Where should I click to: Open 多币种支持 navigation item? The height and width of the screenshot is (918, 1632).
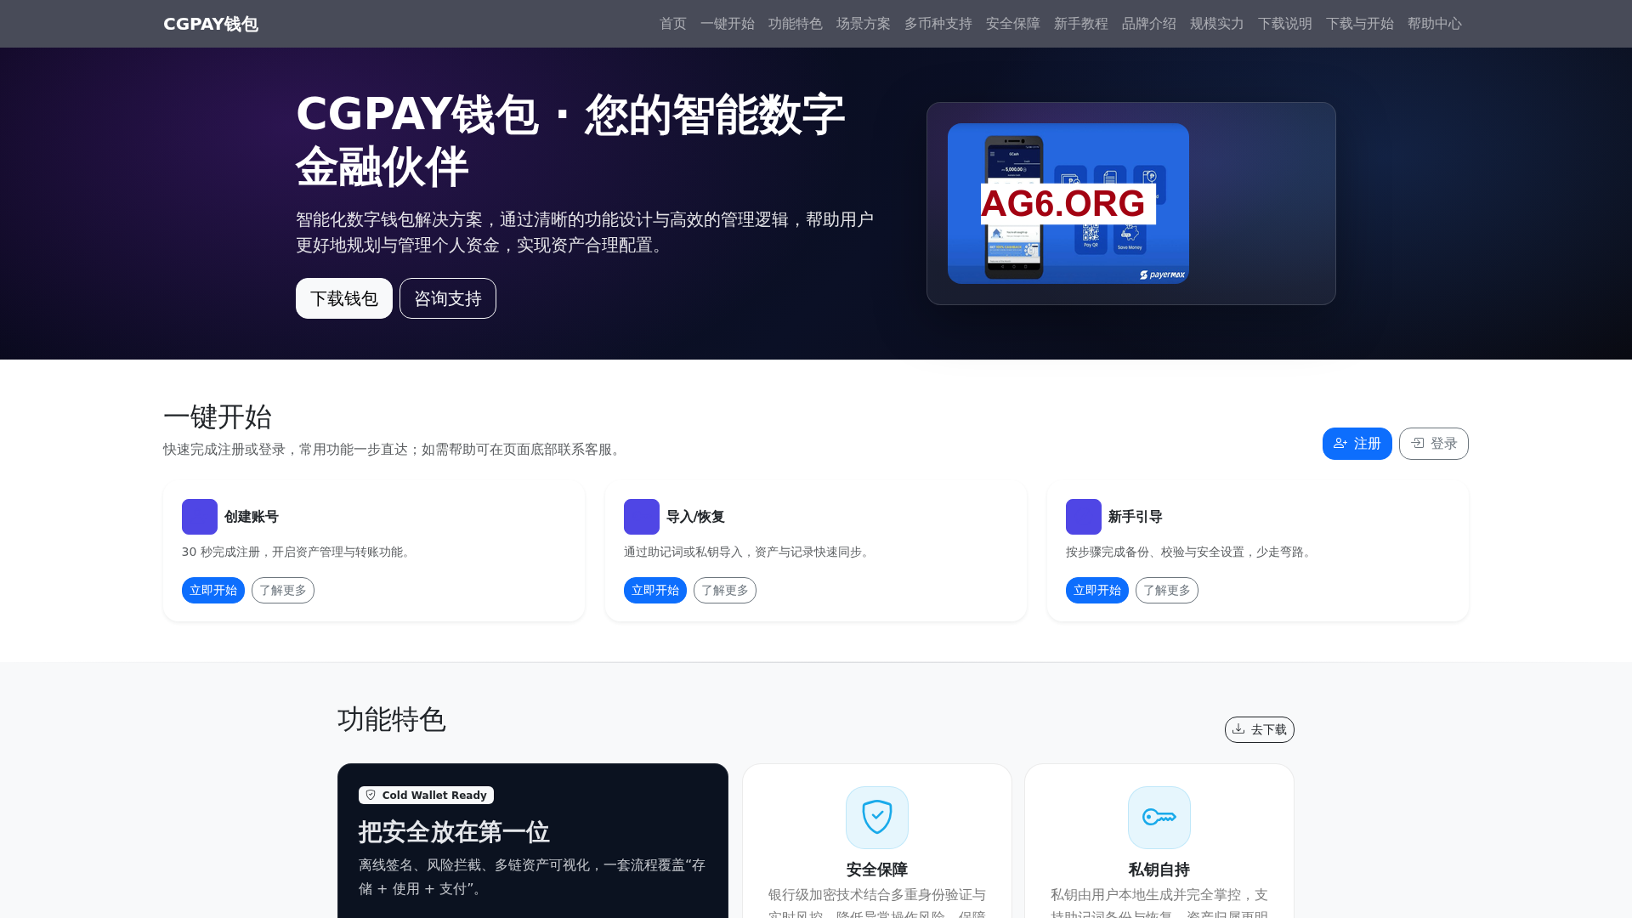[938, 24]
